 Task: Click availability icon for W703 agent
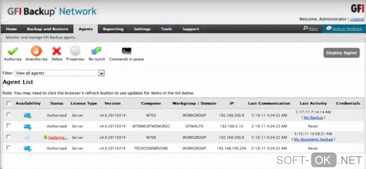click(28, 115)
